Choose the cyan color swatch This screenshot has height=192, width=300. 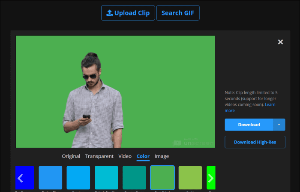point(106,178)
